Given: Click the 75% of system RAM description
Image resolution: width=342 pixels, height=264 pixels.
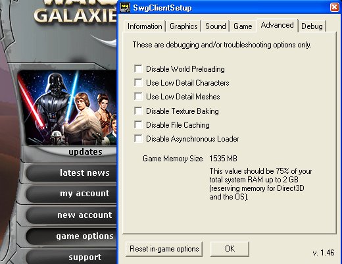Looking at the screenshot, I should click(260, 184).
